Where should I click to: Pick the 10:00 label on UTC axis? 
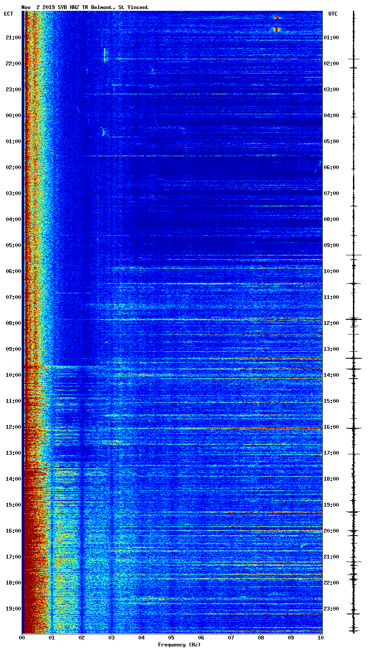click(x=331, y=271)
